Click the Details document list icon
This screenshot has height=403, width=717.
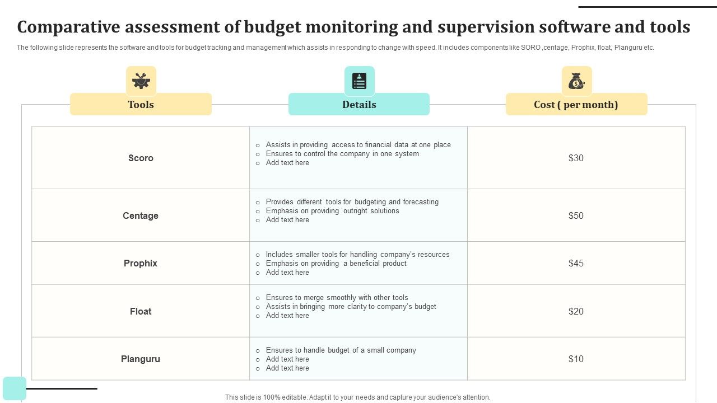coord(359,81)
